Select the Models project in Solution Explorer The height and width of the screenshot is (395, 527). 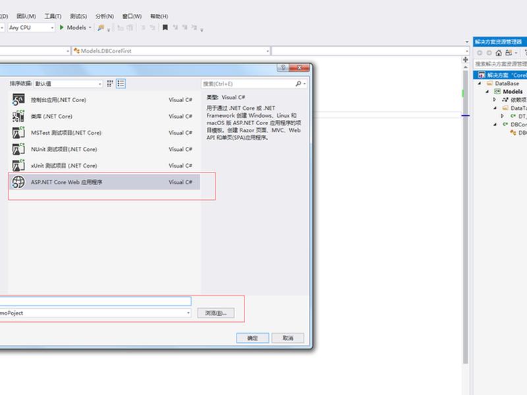[x=513, y=92]
